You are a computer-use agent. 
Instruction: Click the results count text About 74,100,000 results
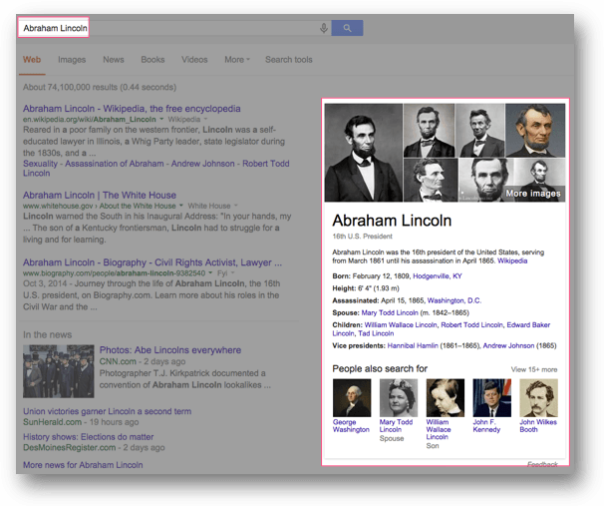point(100,87)
